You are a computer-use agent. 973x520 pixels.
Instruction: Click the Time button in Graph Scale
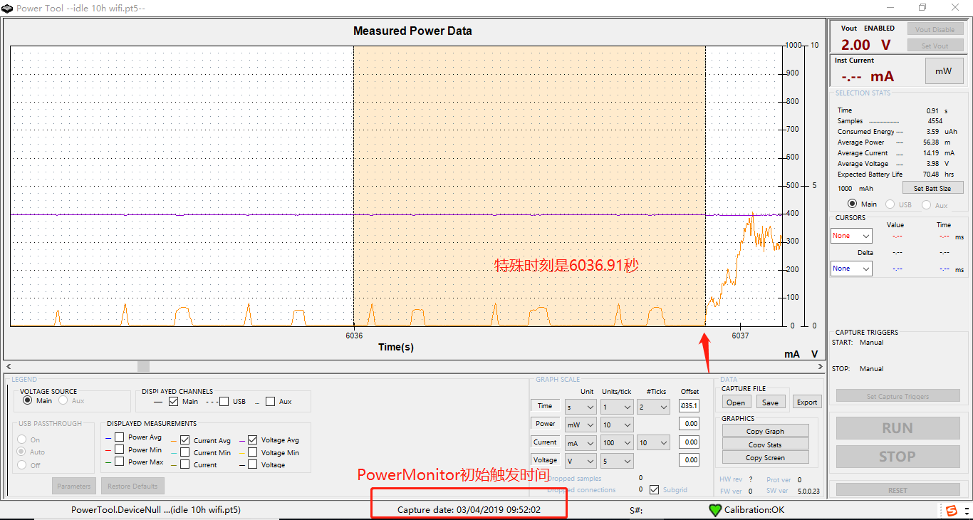pos(545,406)
